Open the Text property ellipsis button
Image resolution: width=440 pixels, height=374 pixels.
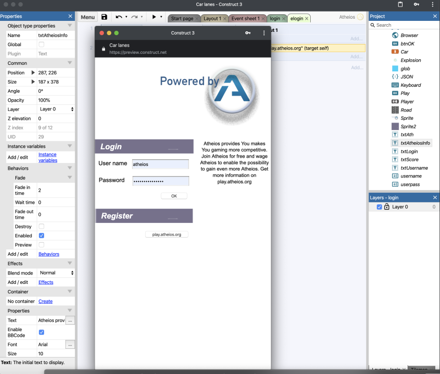[70, 321]
